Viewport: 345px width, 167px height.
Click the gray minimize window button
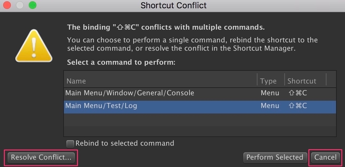coord(20,5)
